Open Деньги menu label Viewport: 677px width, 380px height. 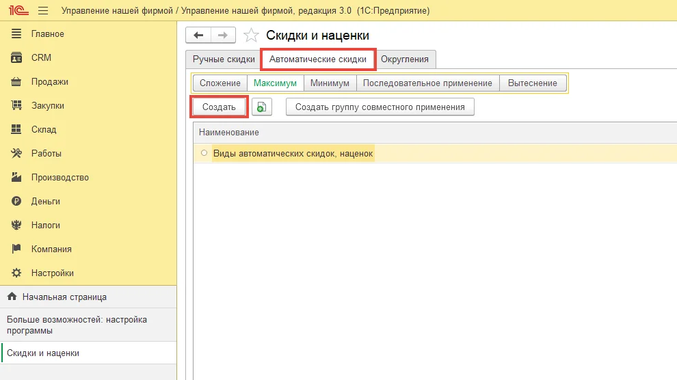pos(45,202)
